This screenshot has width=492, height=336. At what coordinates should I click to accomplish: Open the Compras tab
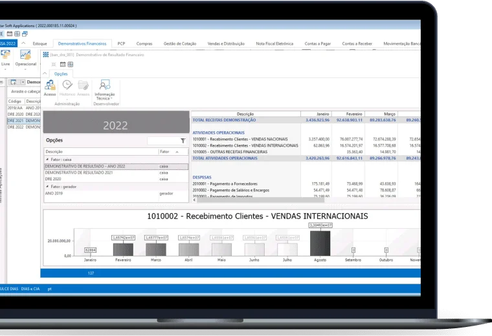[x=144, y=44]
